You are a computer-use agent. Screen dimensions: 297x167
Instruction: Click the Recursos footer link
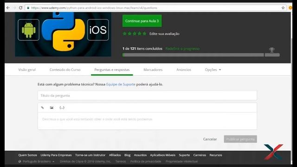point(216,155)
